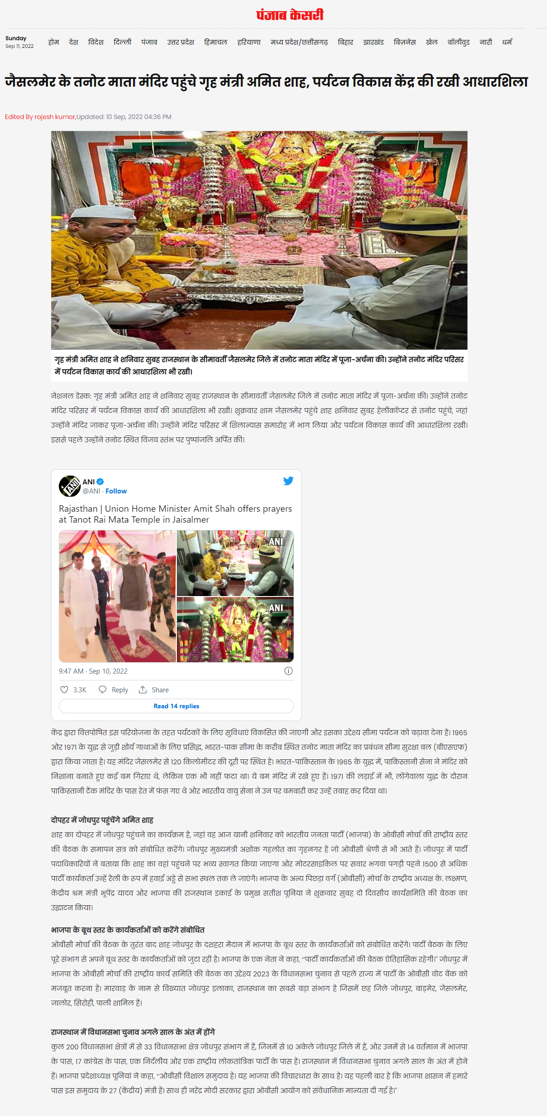
Task: Open the धर्म section
Action: pos(507,42)
